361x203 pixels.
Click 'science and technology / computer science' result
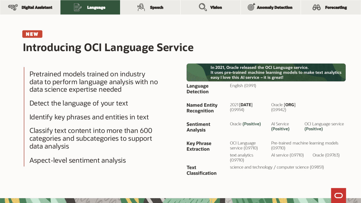[277, 167]
